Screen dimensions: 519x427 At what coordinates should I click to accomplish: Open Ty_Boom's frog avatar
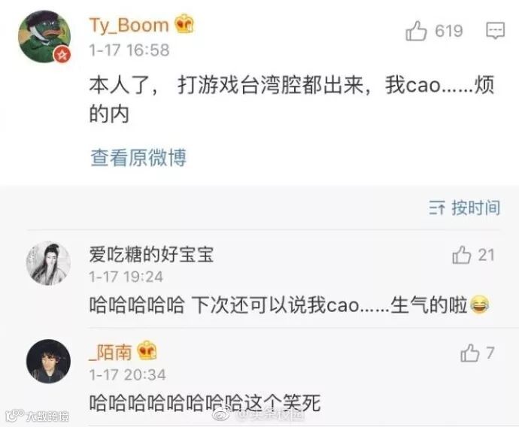click(44, 37)
